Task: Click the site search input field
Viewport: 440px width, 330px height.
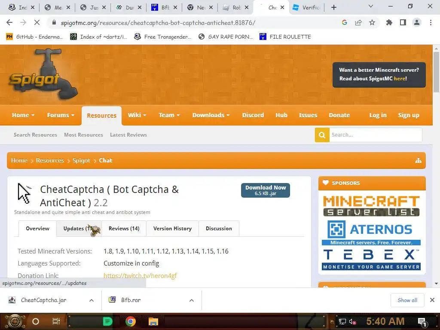Action: [376, 135]
